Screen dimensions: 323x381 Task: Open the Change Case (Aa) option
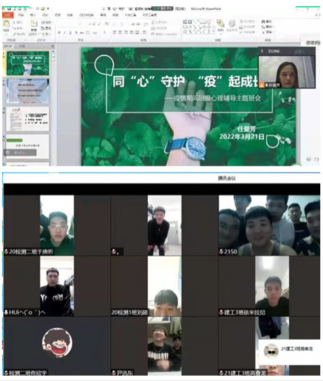[x=95, y=32]
